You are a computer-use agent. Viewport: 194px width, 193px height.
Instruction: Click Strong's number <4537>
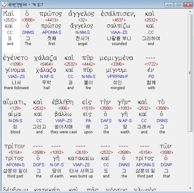(119, 20)
